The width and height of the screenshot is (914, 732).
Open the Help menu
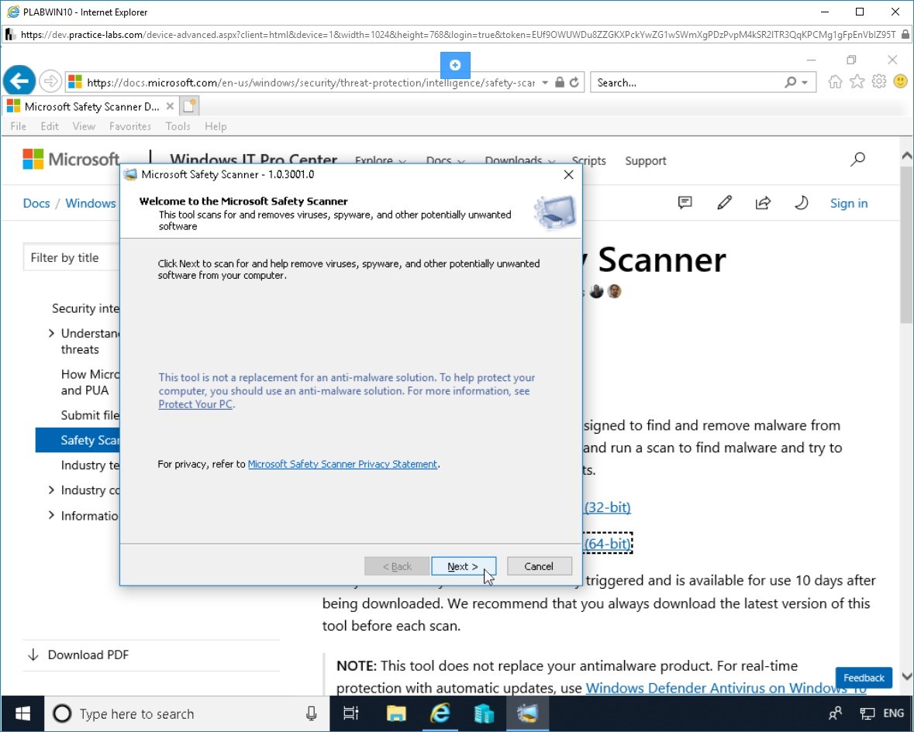pyautogui.click(x=216, y=126)
